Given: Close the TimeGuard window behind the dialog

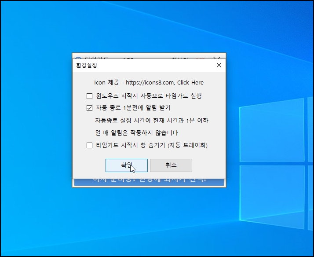Looking at the screenshot, I should tap(217, 58).
